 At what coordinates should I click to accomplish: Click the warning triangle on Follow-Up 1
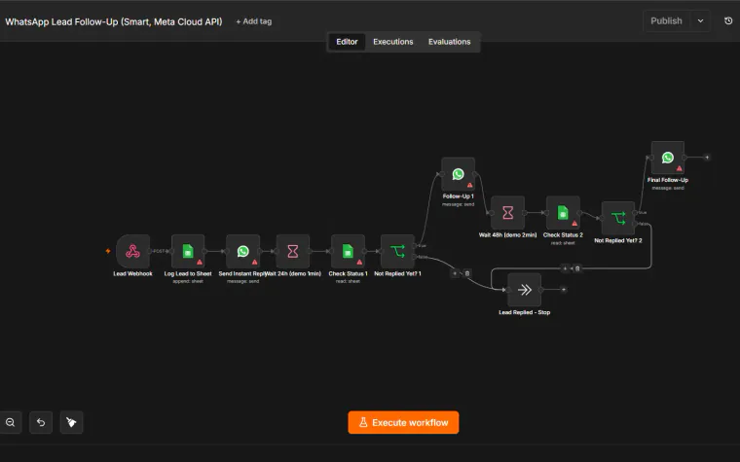[469, 185]
